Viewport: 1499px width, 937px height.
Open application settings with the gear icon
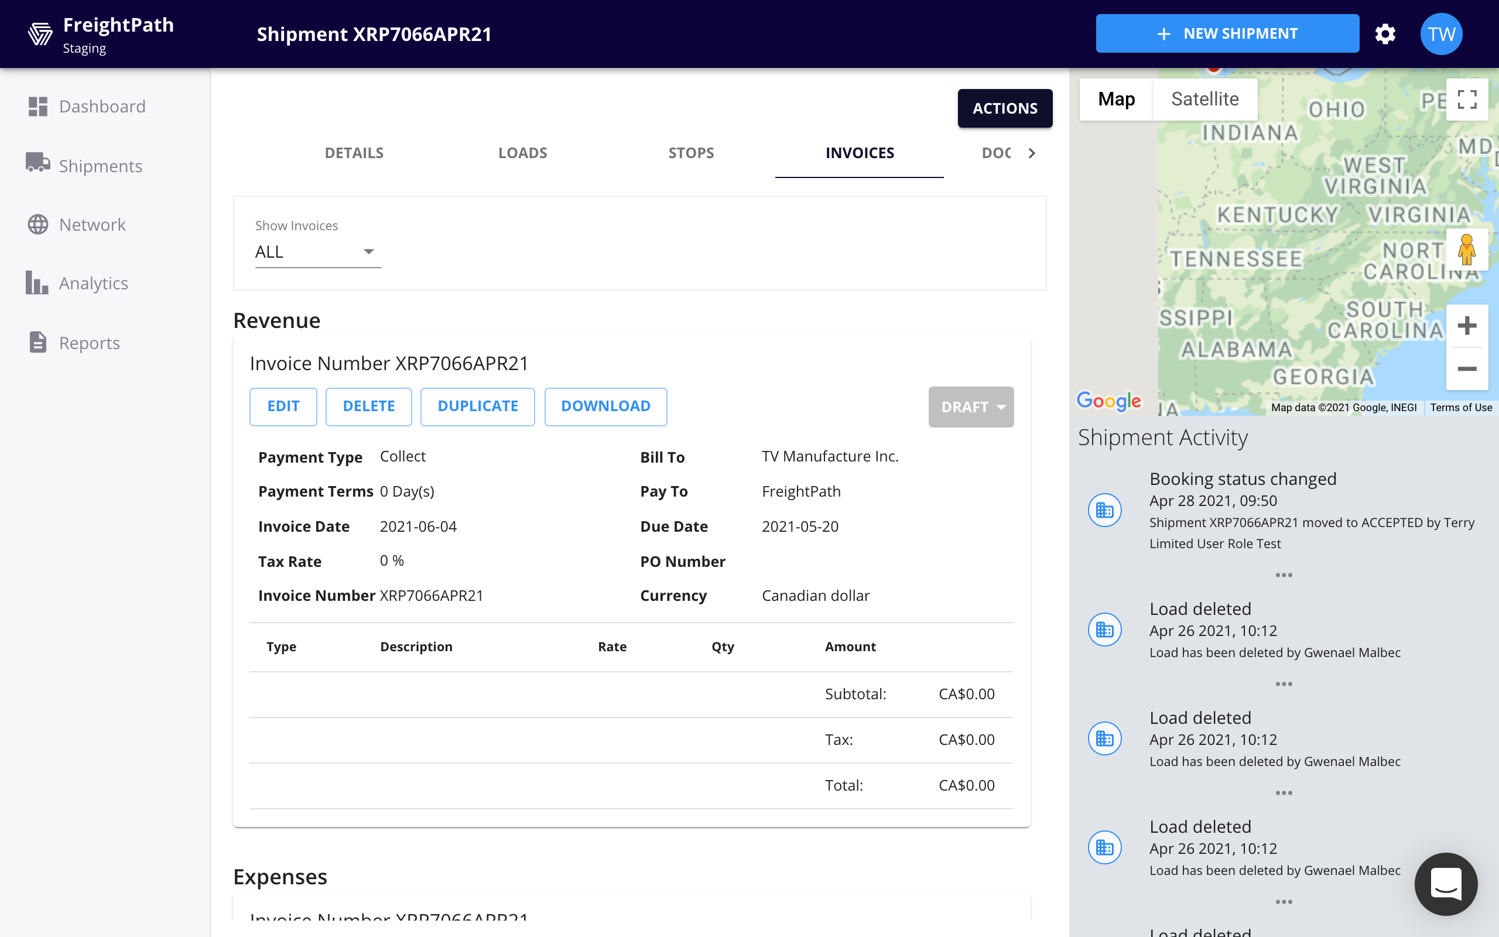click(1385, 33)
